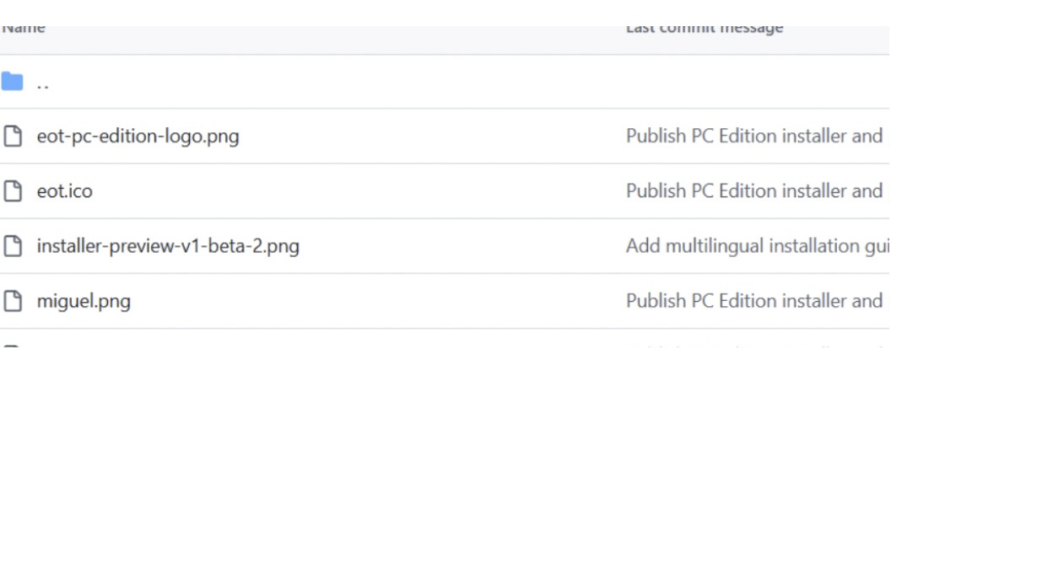Click the file icon next to eot.ico
Screen dimensions: 1042x580
point(12,191)
